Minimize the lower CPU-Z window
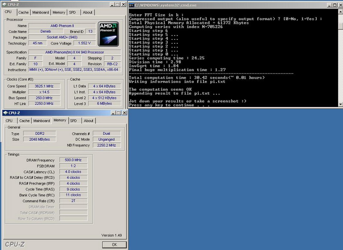343x250 pixels. click(113, 113)
